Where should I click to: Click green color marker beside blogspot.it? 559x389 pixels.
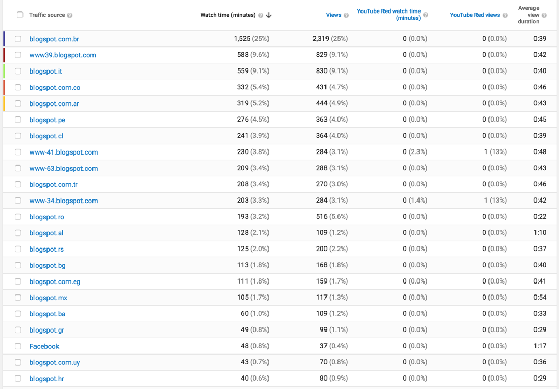point(4,71)
